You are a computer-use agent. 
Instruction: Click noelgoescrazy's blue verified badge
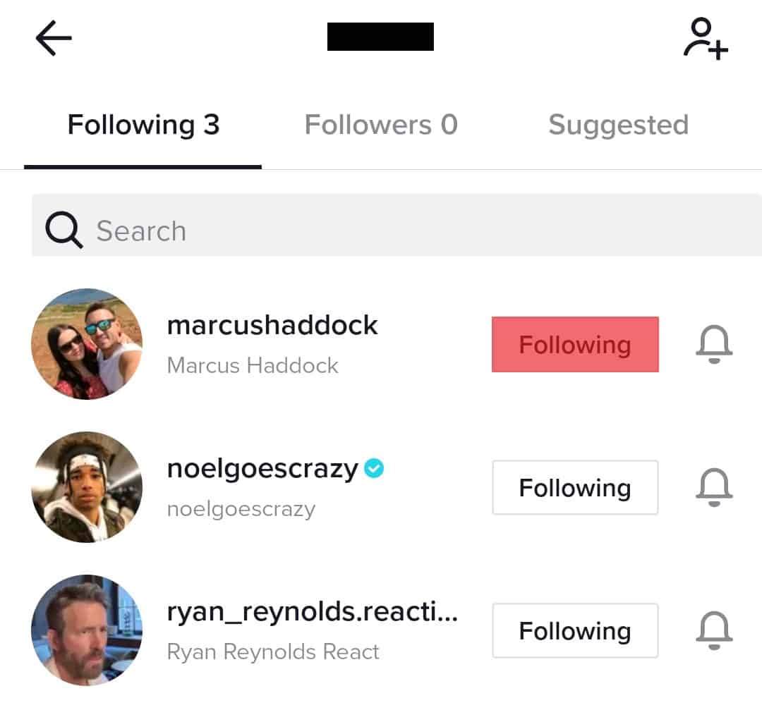click(374, 468)
